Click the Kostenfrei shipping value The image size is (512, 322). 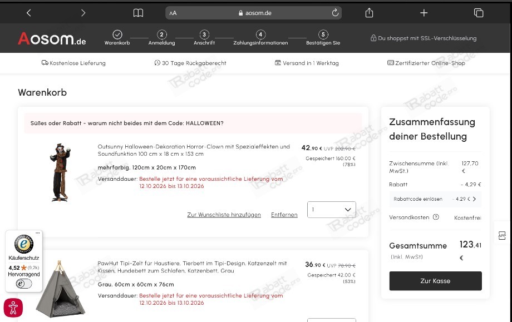(x=467, y=217)
